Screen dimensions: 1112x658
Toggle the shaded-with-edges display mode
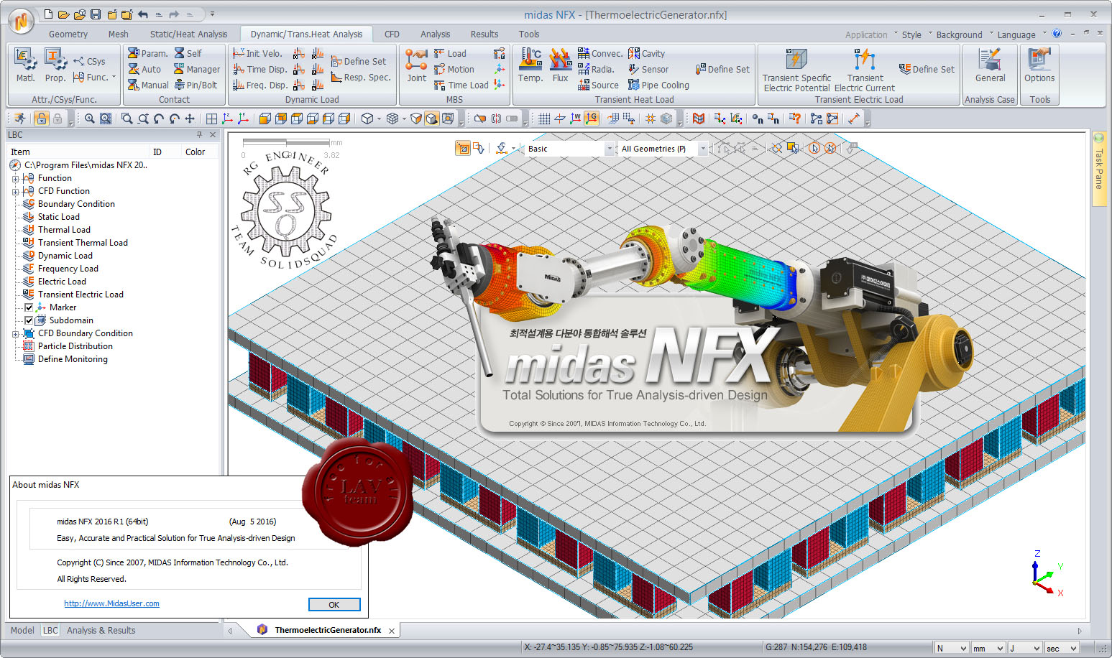431,119
